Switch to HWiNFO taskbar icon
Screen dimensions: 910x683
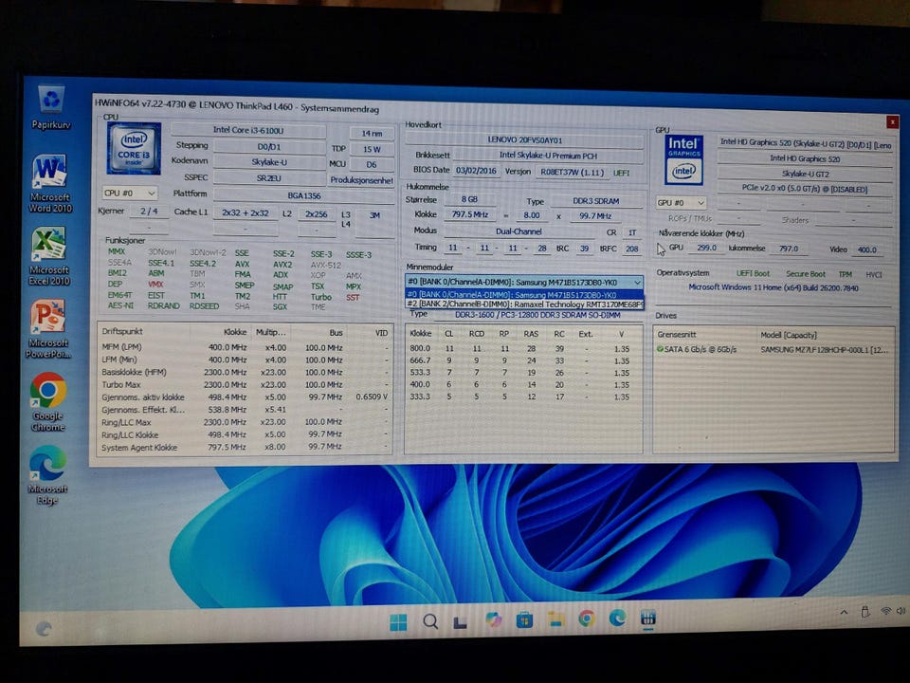(648, 618)
